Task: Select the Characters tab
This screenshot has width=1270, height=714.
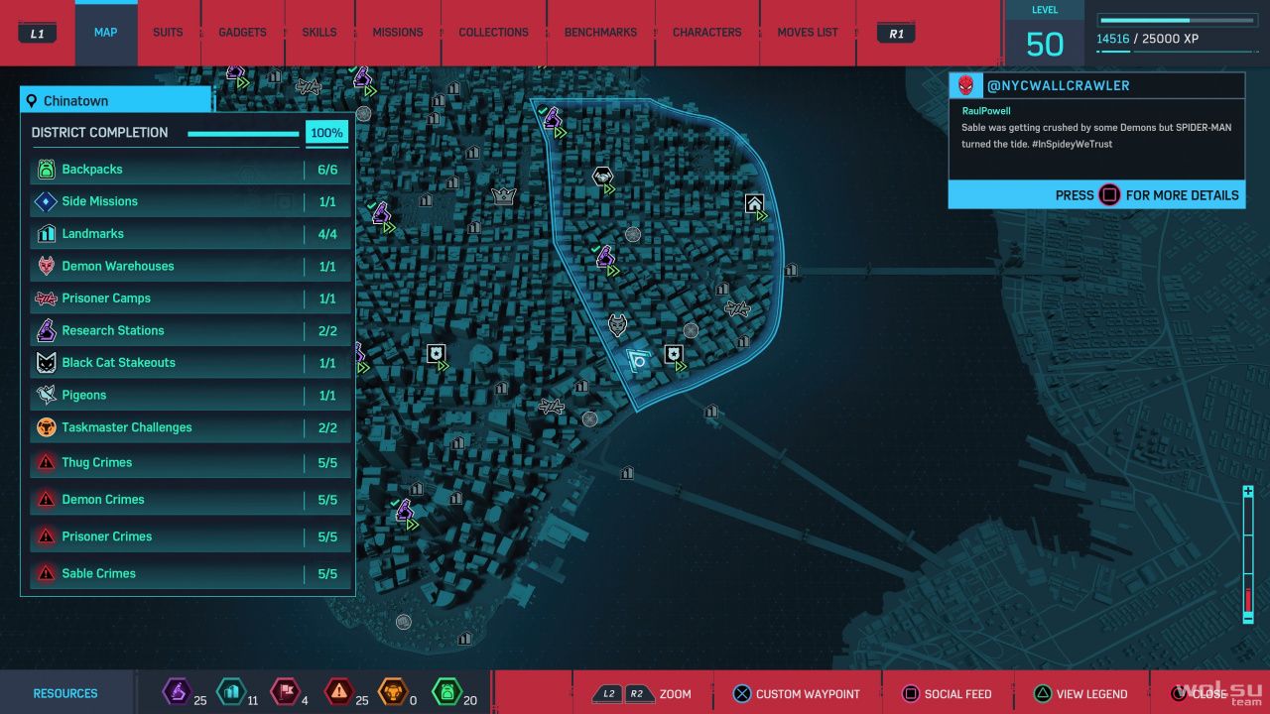Action: [x=707, y=33]
